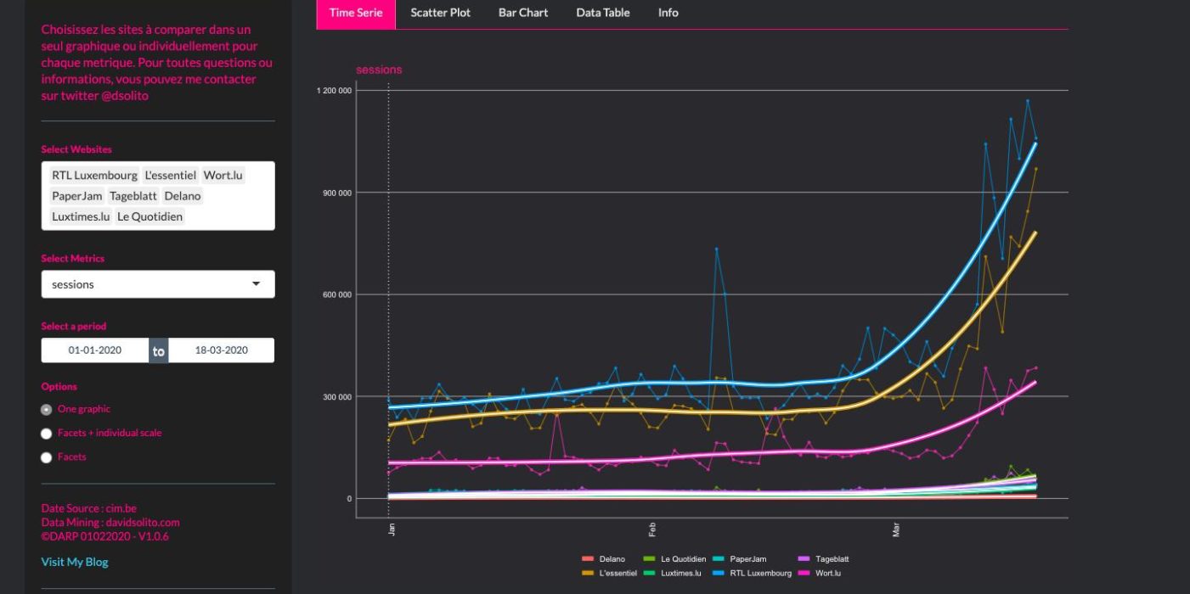
Task: Click the Visit My Blog link
Action: point(75,562)
